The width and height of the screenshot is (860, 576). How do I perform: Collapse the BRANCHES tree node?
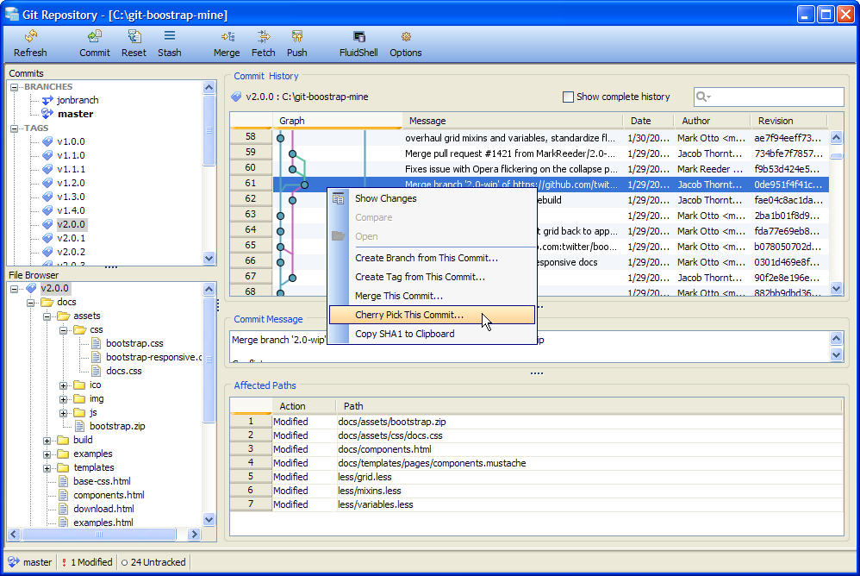click(15, 87)
